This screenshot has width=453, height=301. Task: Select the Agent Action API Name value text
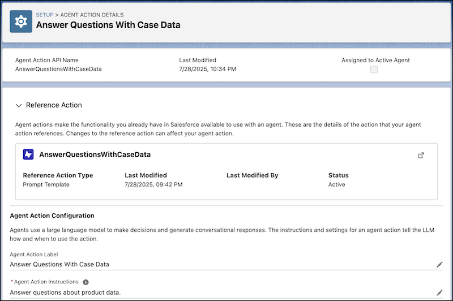[58, 69]
